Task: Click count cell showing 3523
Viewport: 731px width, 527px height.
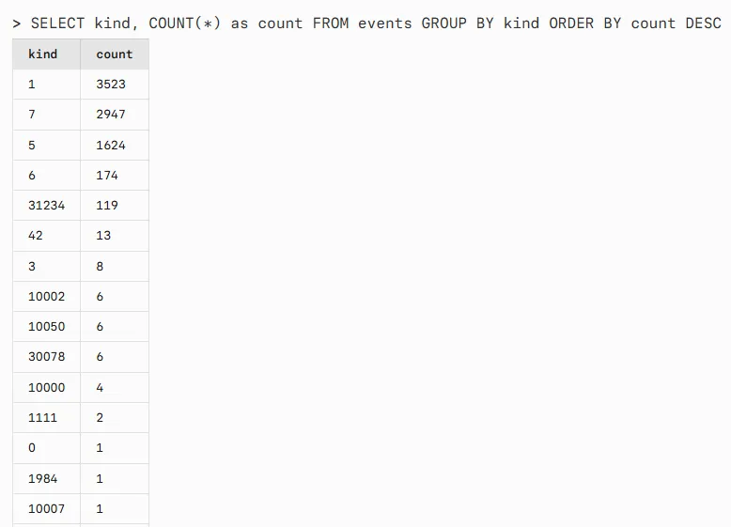Action: pyautogui.click(x=115, y=85)
